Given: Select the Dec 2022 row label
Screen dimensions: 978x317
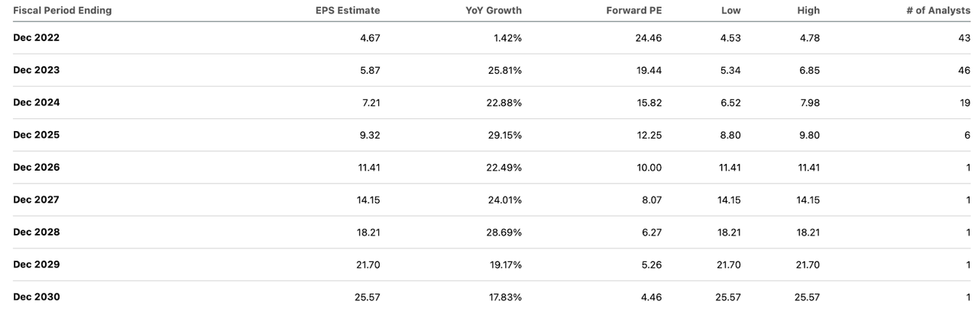Looking at the screenshot, I should point(36,37).
